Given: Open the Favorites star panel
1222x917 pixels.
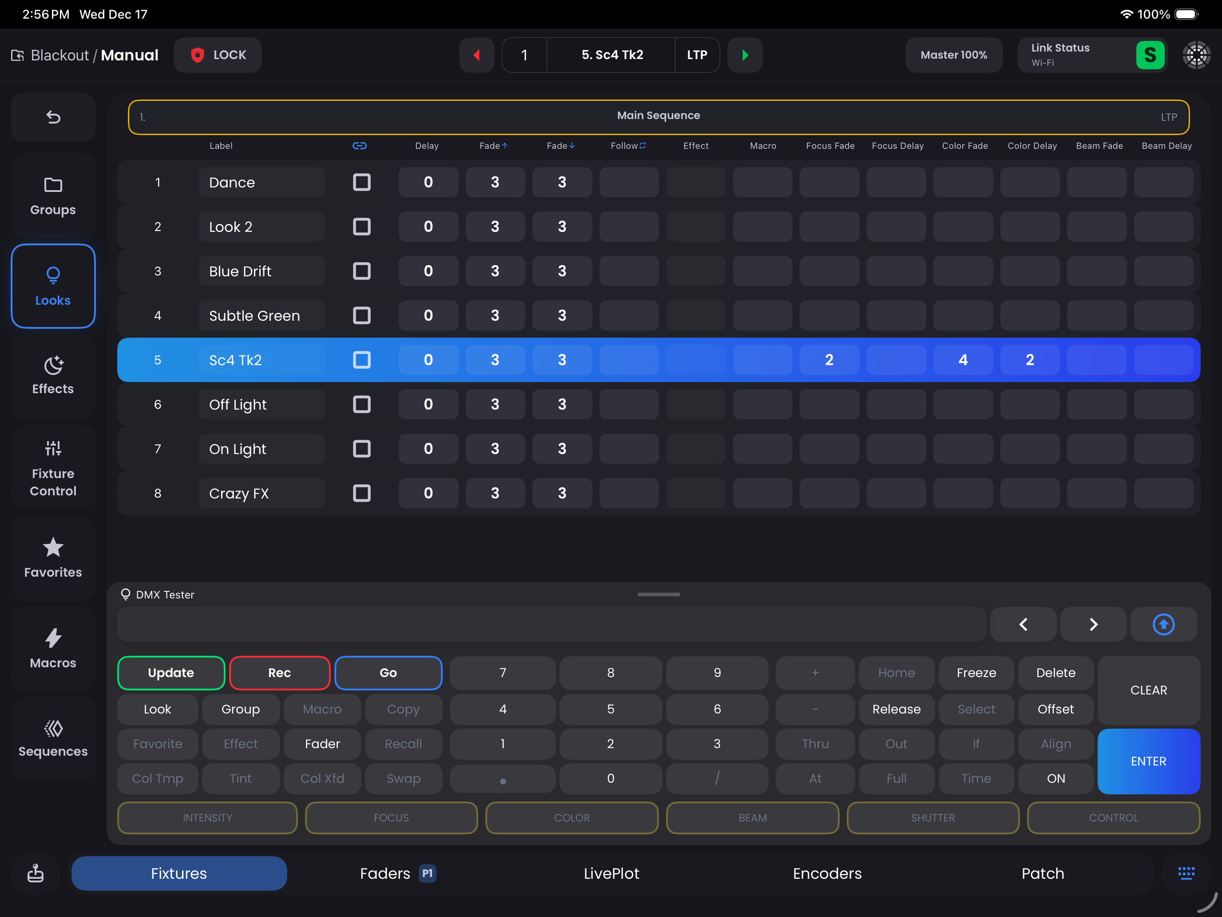Looking at the screenshot, I should pos(53,558).
